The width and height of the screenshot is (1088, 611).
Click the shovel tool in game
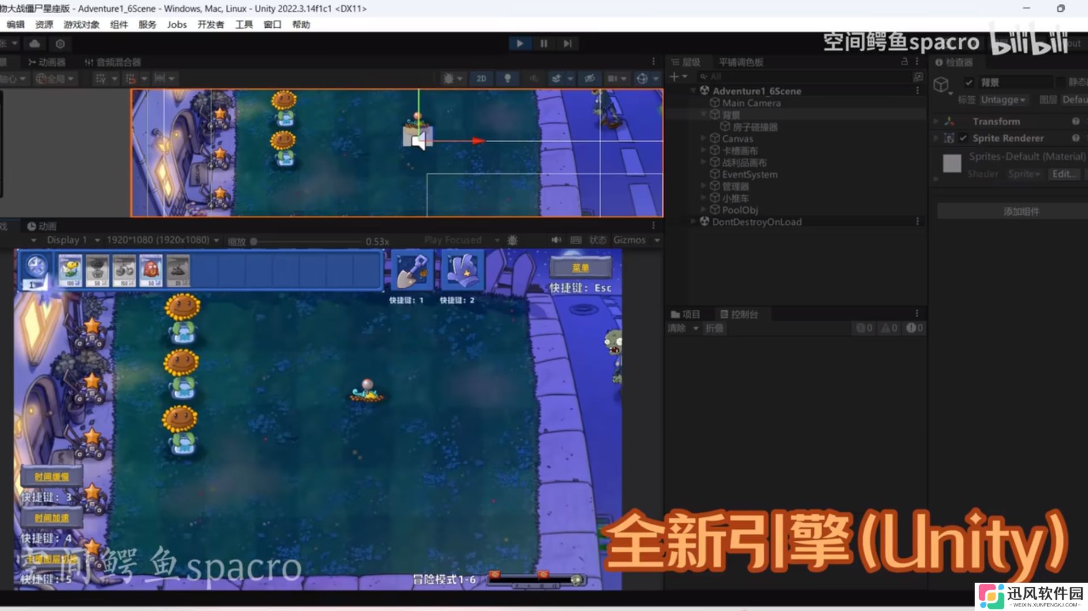pyautogui.click(x=413, y=271)
